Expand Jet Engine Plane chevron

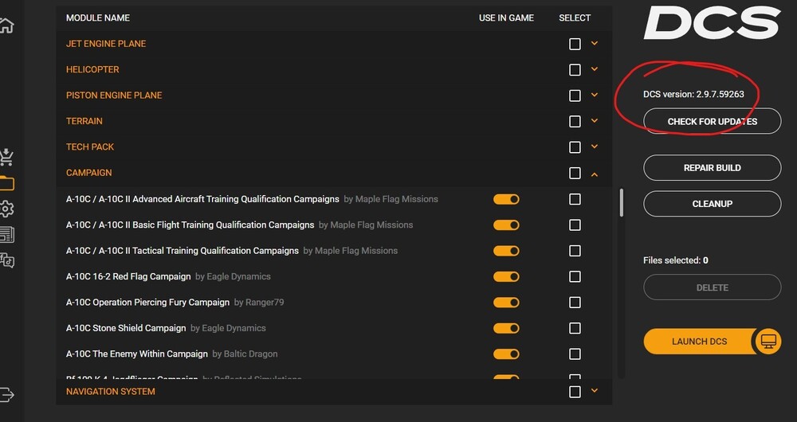click(x=595, y=44)
